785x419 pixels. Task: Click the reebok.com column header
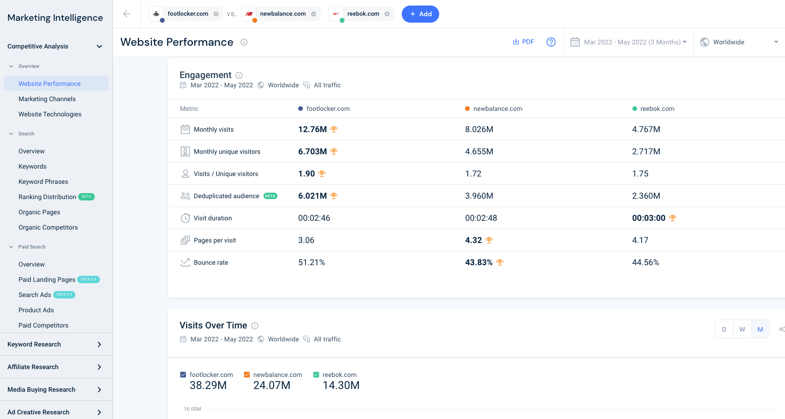(653, 109)
